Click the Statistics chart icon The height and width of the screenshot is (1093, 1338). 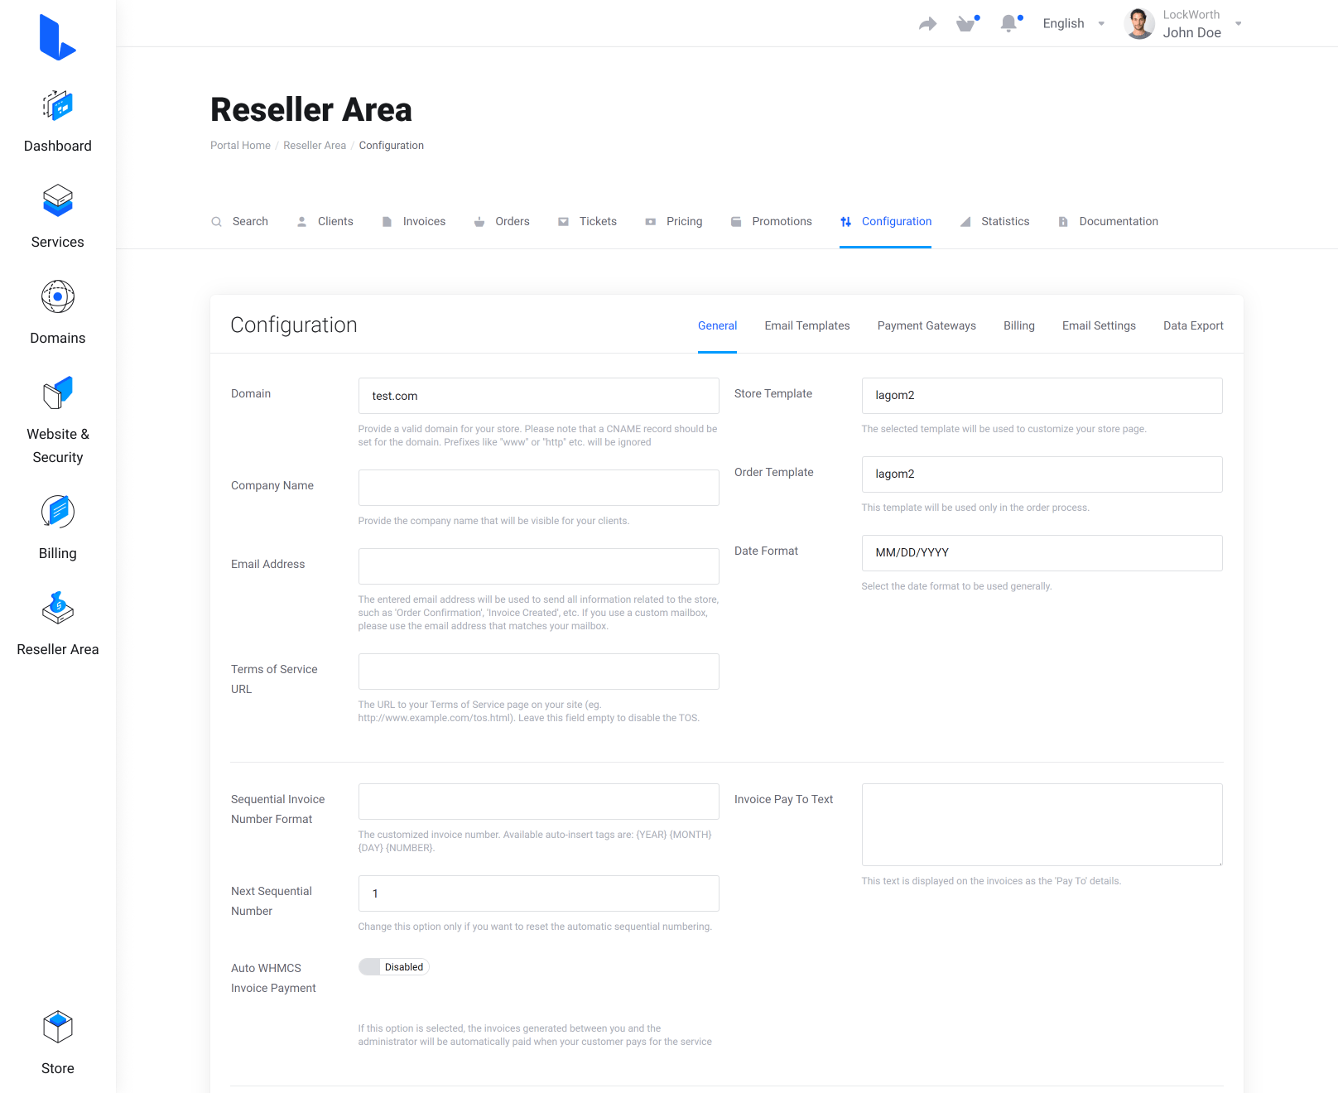coord(965,222)
